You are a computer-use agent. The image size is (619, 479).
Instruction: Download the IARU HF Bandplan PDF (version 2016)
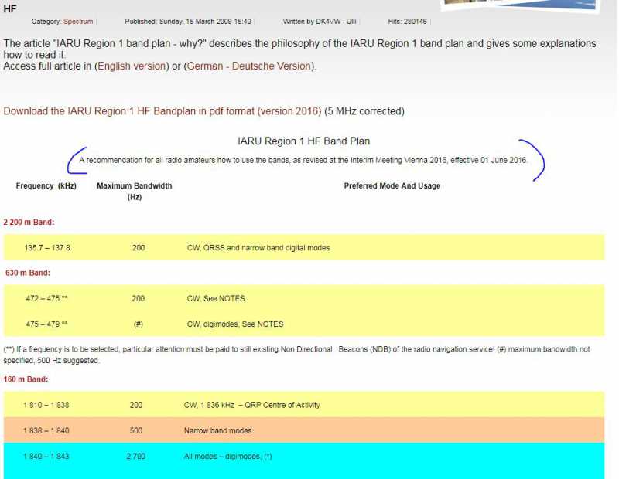pyautogui.click(x=162, y=111)
